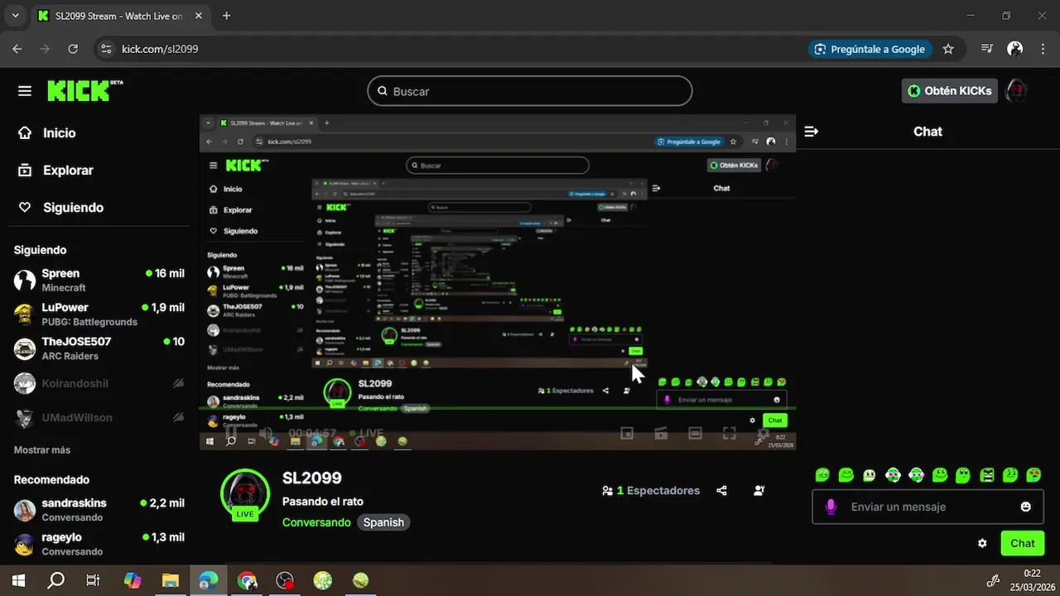1060x596 pixels.
Task: Focus the Enviar un mensaje field
Action: [x=927, y=507]
